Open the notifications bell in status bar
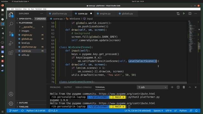This screenshot has height=114, width=203. (x=196, y=111)
